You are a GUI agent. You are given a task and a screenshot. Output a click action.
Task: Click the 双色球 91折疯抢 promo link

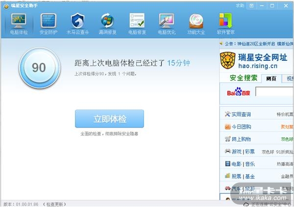(x=277, y=152)
